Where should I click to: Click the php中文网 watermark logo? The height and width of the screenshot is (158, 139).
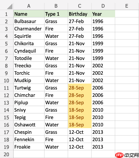click(x=127, y=155)
